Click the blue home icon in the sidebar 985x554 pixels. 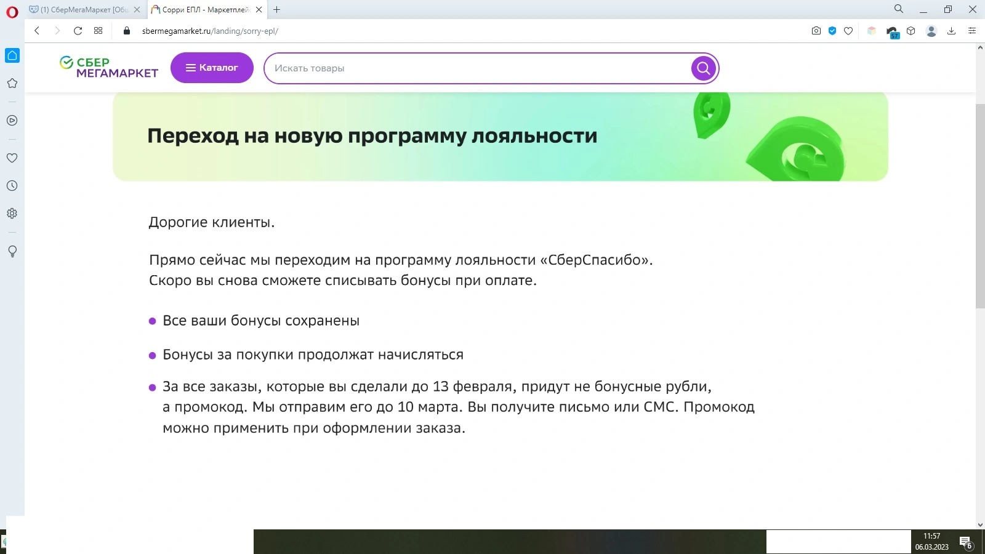[12, 55]
